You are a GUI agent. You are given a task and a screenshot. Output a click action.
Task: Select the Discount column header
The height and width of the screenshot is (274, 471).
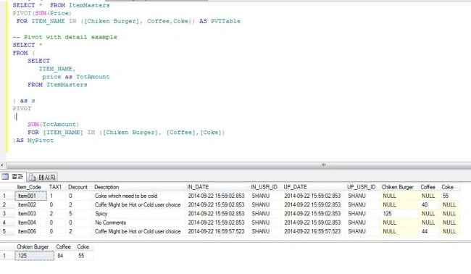(x=78, y=187)
